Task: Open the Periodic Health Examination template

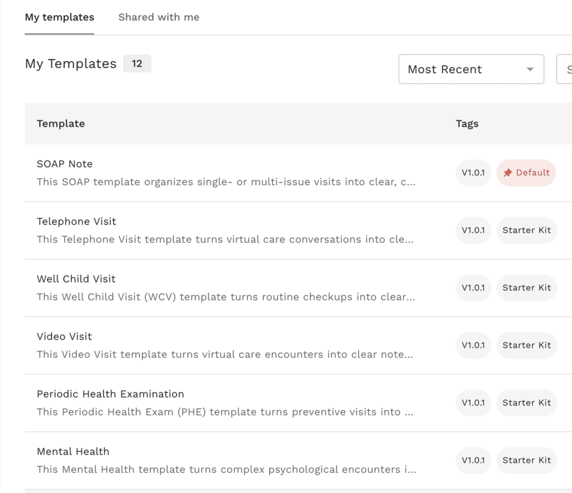Action: tap(110, 394)
